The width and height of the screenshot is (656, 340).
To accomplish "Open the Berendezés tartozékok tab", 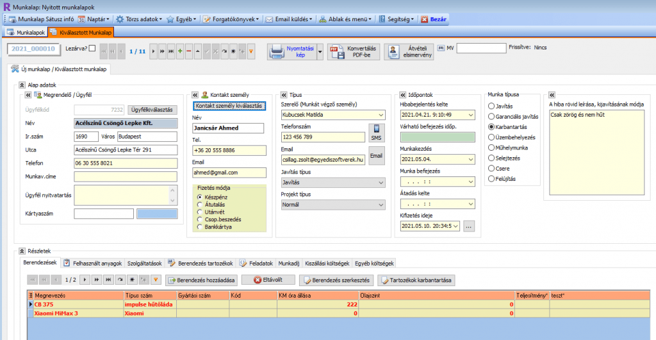I will click(201, 264).
